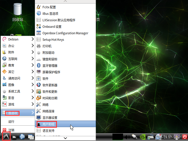This screenshot has width=188, height=141.
Task: Open Onboard 设置 icon
Action: tap(39, 26)
